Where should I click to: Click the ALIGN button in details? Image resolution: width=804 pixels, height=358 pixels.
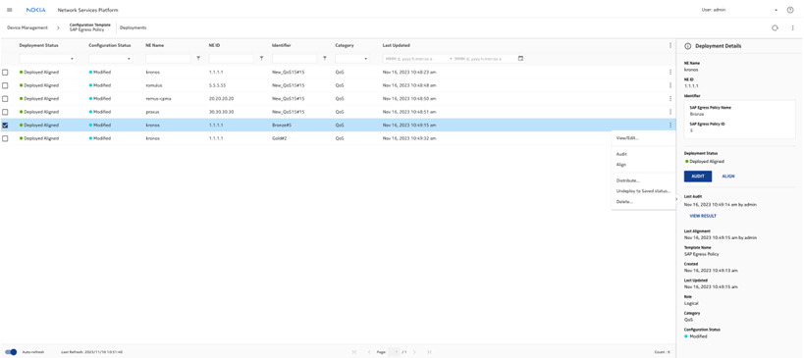tap(728, 177)
